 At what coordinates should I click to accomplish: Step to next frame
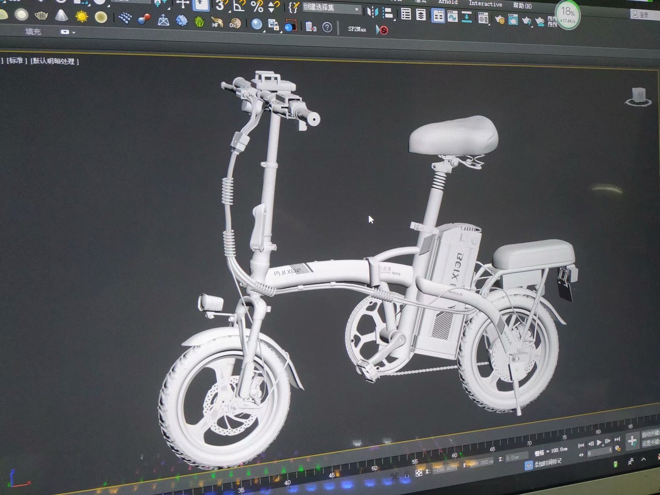click(x=608, y=441)
